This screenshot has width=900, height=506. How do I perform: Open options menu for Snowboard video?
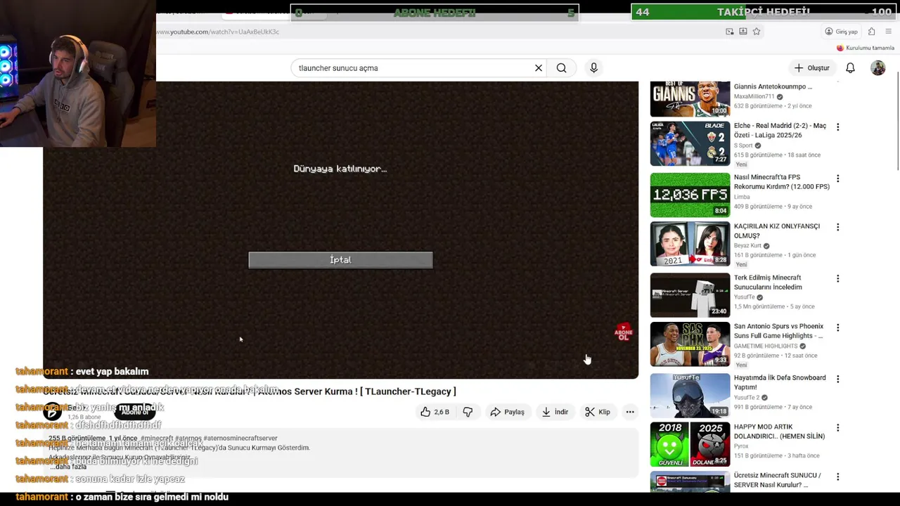pos(837,379)
